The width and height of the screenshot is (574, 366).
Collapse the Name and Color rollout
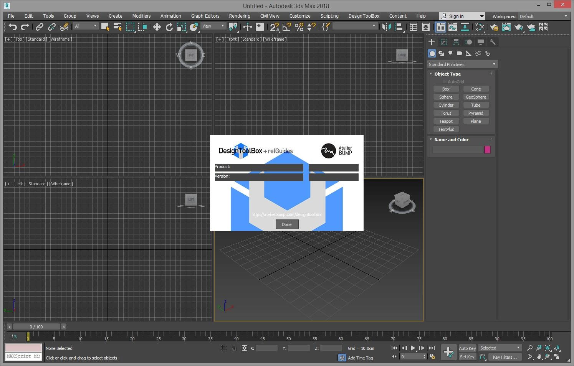451,140
